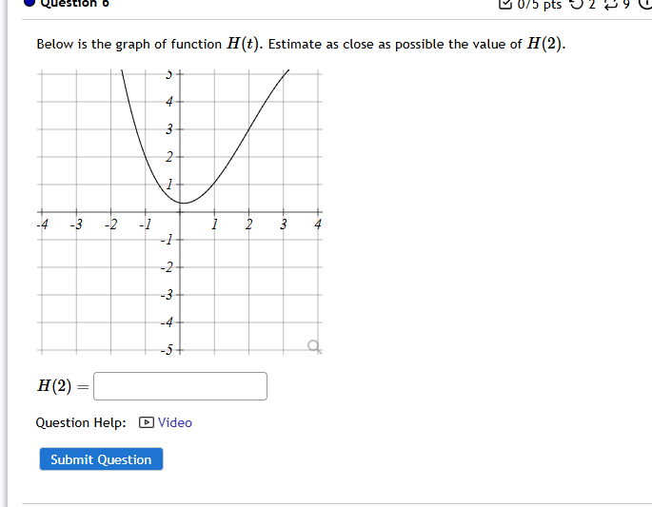Submit the question with Submit Question button
This screenshot has height=507, width=652.
pos(101,459)
